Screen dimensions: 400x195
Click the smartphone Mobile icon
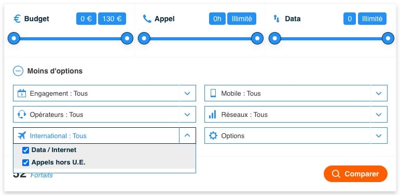[213, 93]
